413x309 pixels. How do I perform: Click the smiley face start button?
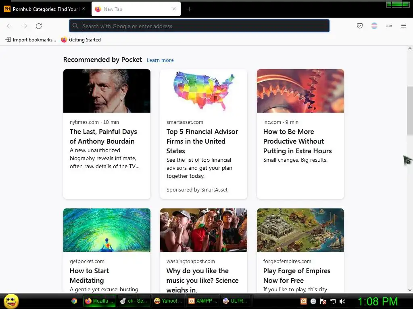pos(11,301)
